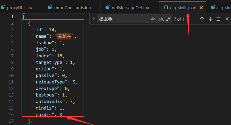Select the cfg_skills.json tab
The width and height of the screenshot is (231, 125).
click(182, 8)
